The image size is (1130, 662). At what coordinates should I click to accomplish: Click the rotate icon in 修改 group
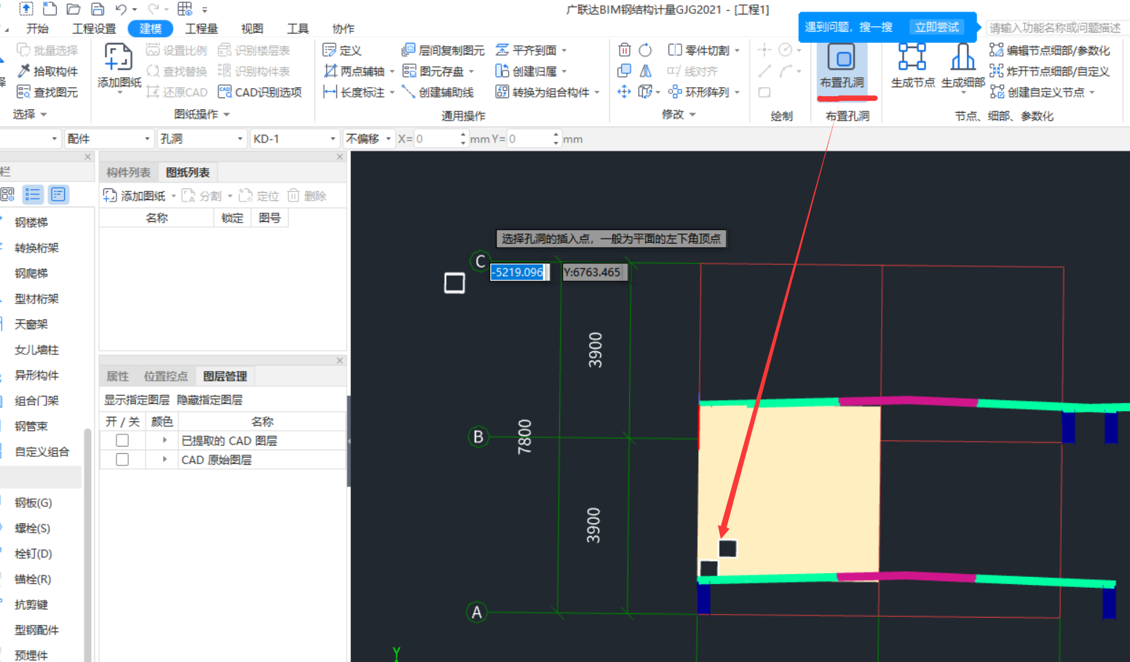pos(645,50)
